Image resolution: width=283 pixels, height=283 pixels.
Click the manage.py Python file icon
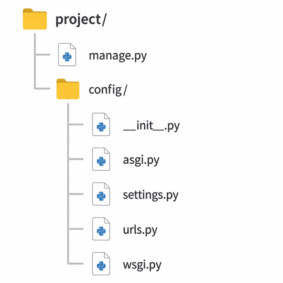(67, 54)
